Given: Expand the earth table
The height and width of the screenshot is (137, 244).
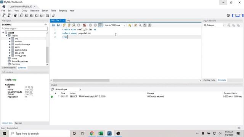Looking at the screenshot, I should [10, 47].
